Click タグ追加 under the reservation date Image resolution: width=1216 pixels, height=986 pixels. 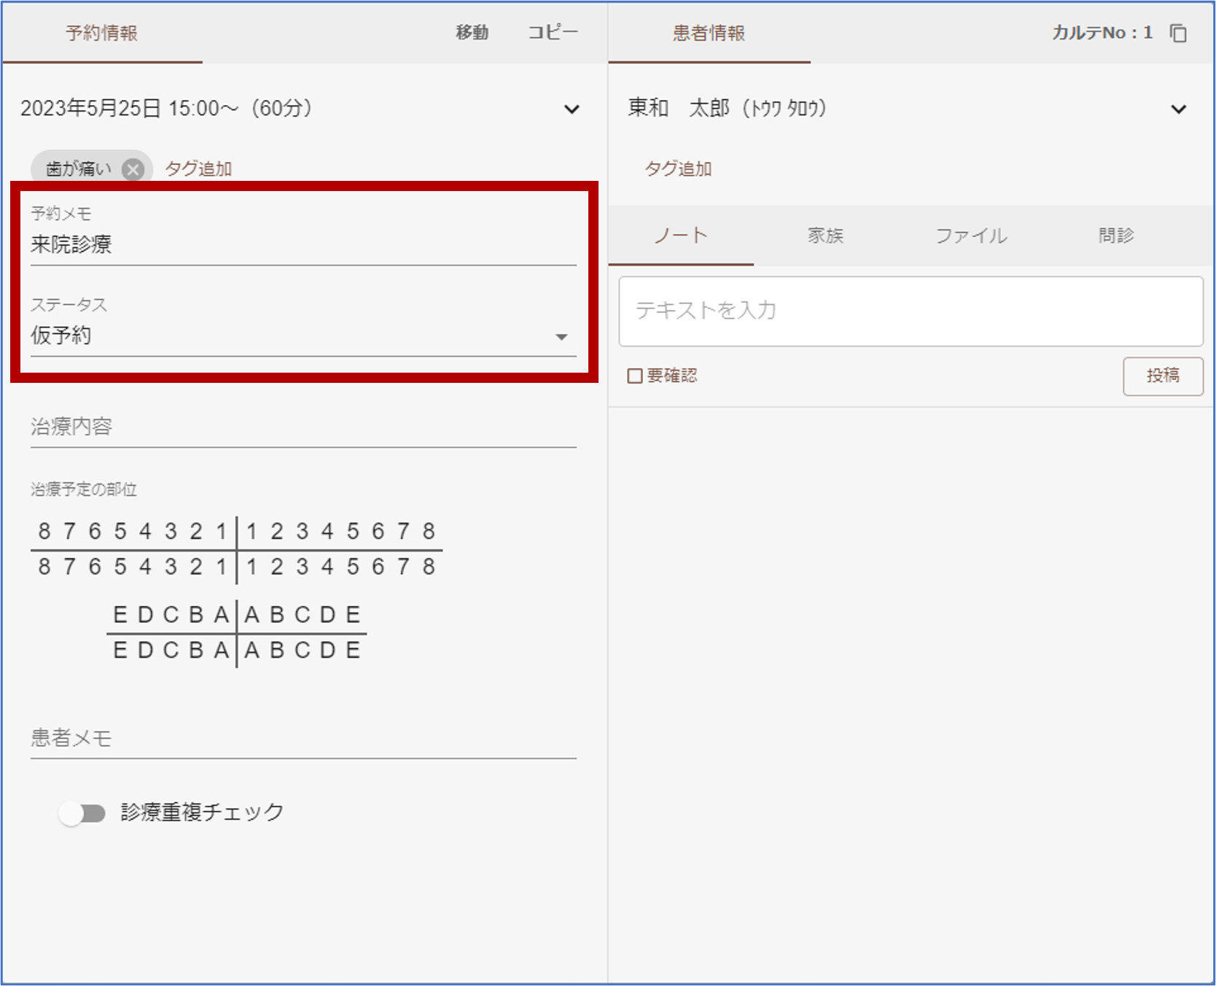(198, 169)
